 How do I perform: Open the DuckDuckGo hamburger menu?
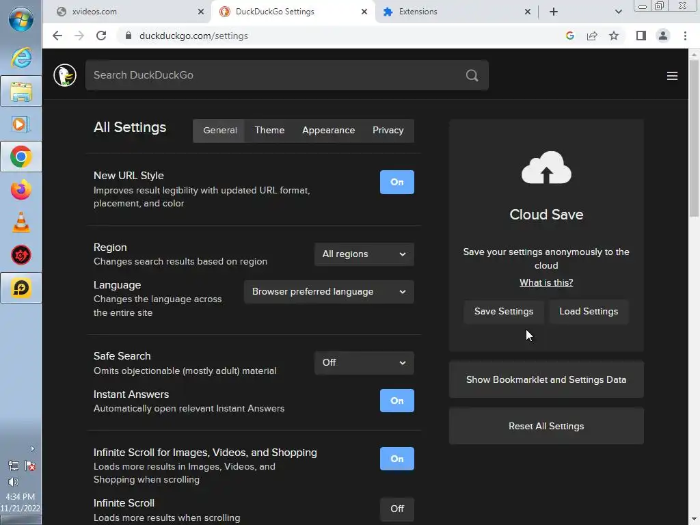pyautogui.click(x=672, y=76)
